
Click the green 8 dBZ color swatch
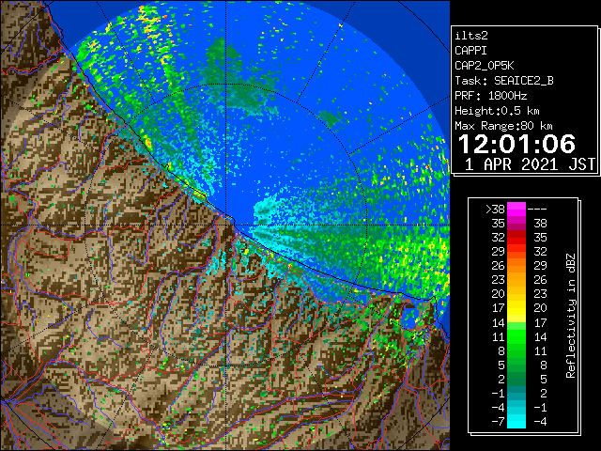point(516,350)
